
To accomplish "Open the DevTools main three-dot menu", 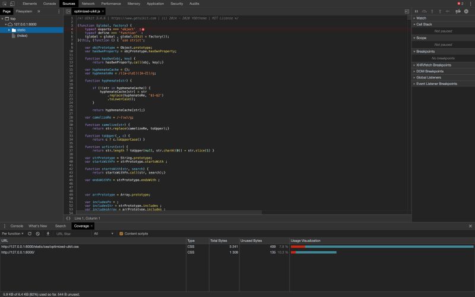I will click(x=470, y=4).
